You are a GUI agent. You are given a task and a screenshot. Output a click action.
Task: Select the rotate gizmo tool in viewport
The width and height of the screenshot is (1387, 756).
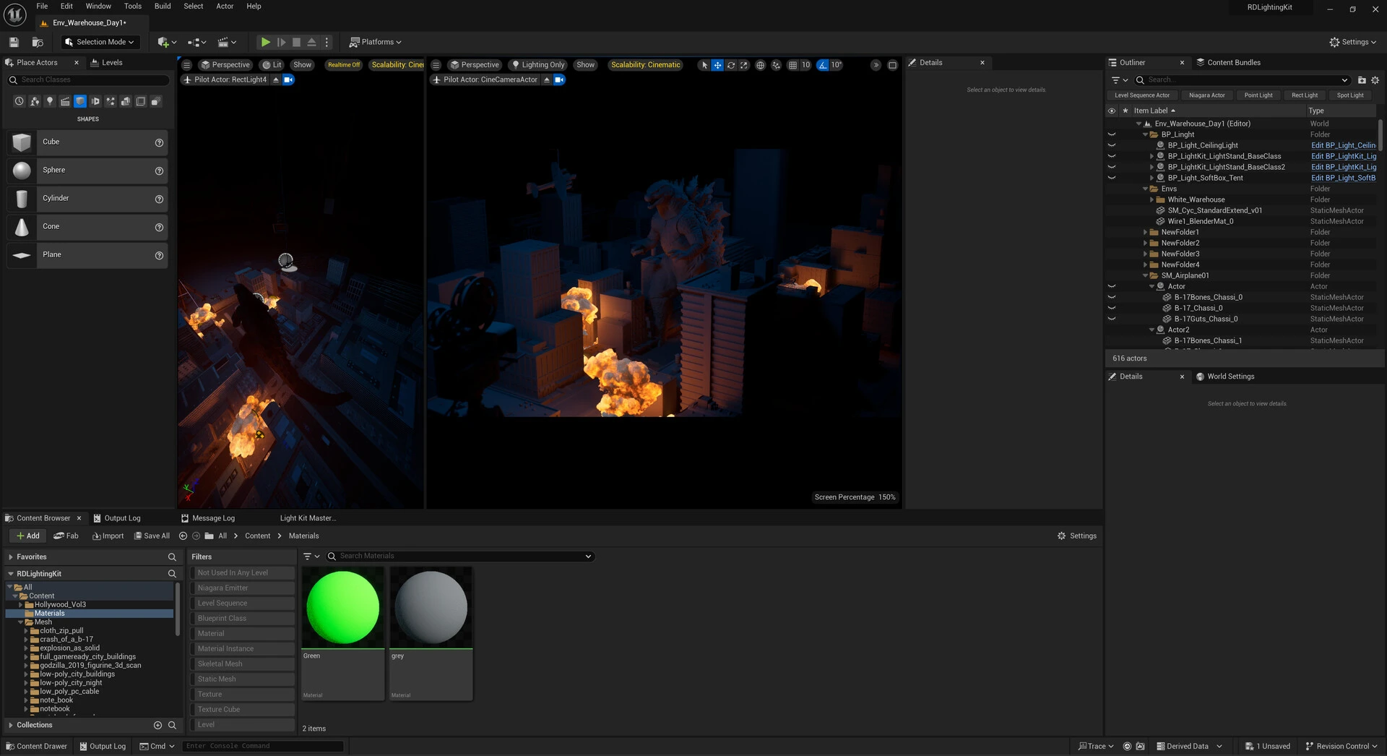pyautogui.click(x=731, y=65)
